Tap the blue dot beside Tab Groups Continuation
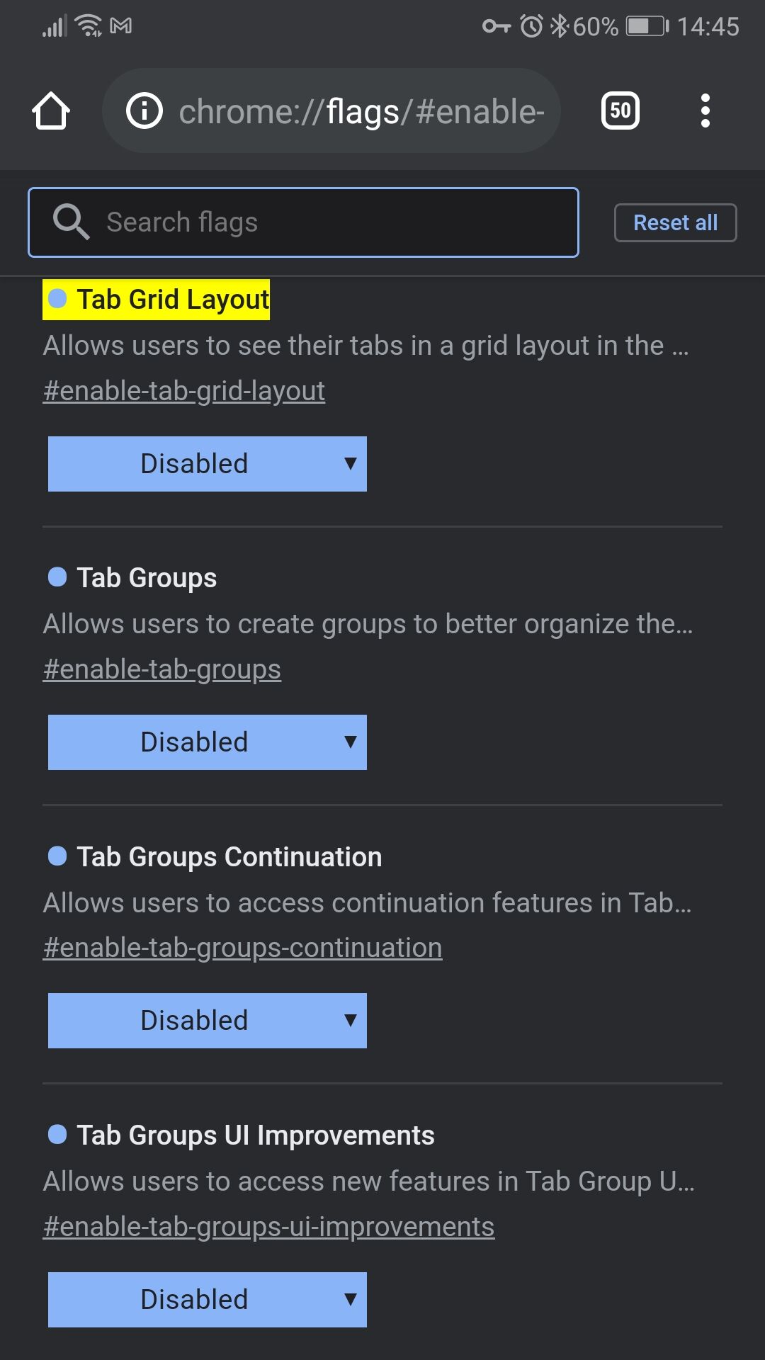The height and width of the screenshot is (1360, 765). click(57, 856)
